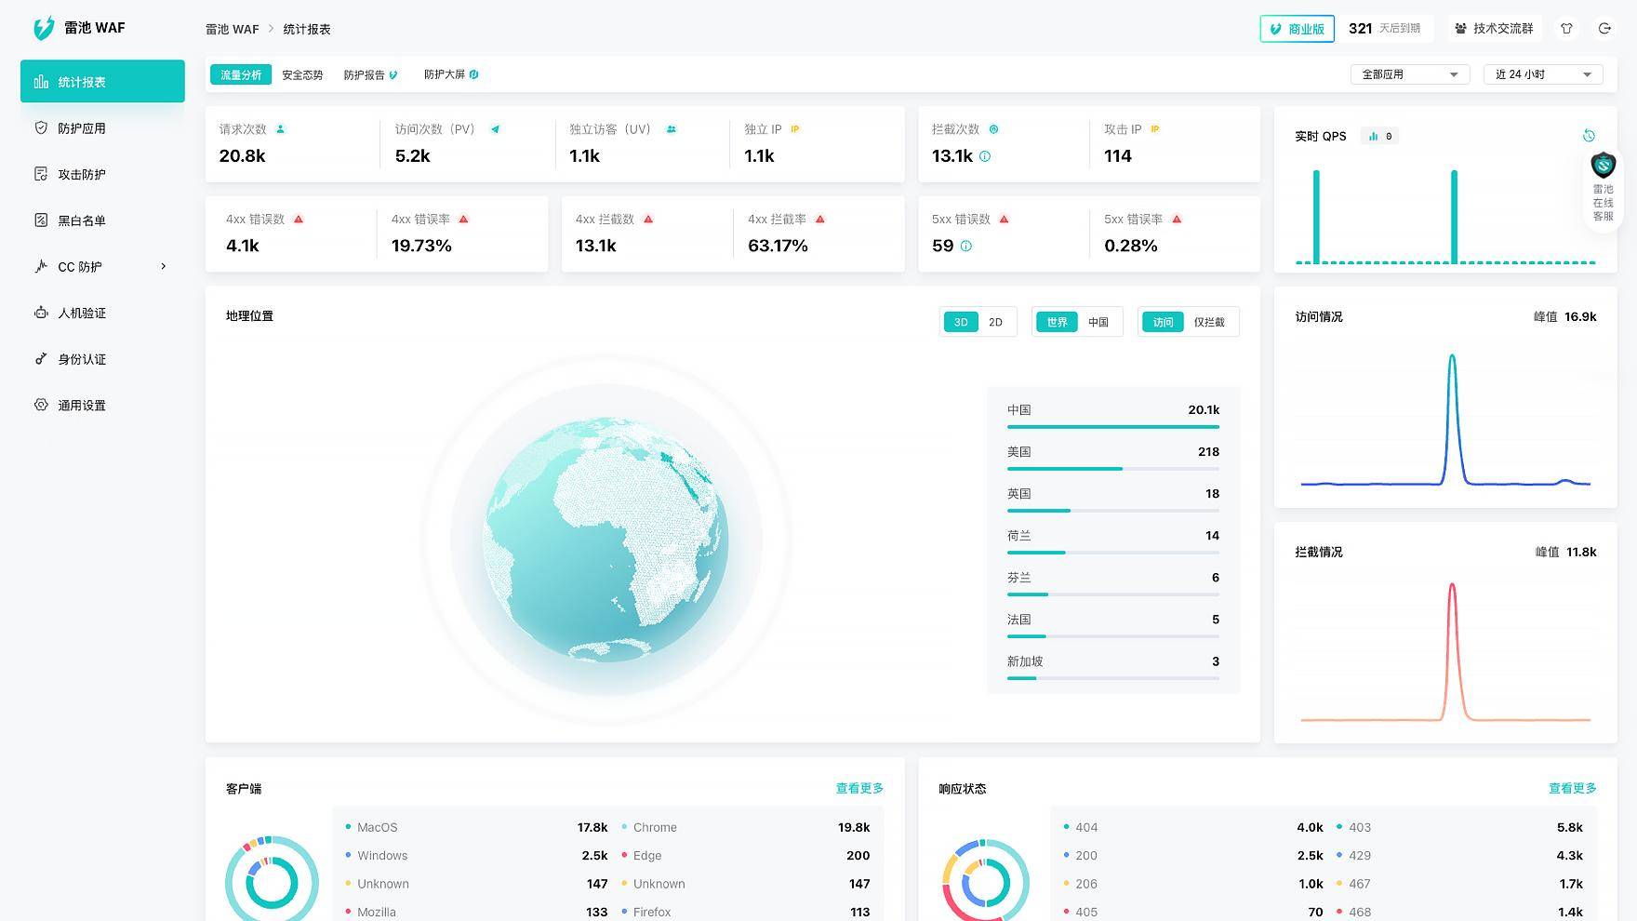This screenshot has height=921, width=1637.
Task: Click the 3D globe visualization
Action: point(606,540)
